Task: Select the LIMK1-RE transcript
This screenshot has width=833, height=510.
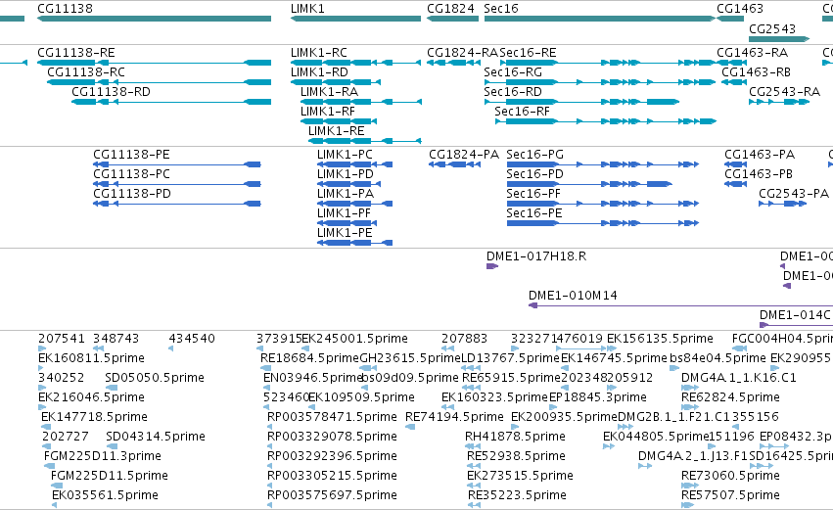Action: click(x=337, y=131)
